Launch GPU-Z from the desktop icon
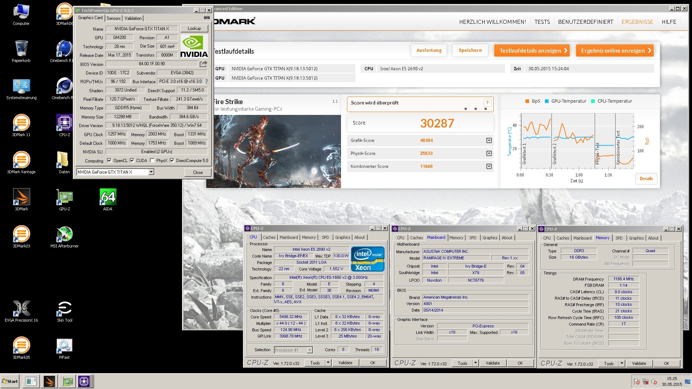The height and width of the screenshot is (389, 692). 65,200
